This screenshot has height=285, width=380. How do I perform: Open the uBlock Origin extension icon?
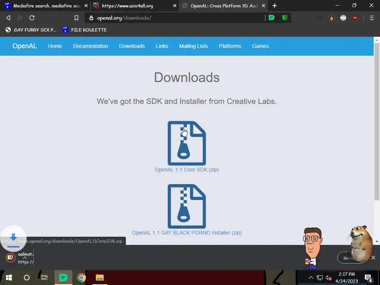pyautogui.click(x=355, y=18)
